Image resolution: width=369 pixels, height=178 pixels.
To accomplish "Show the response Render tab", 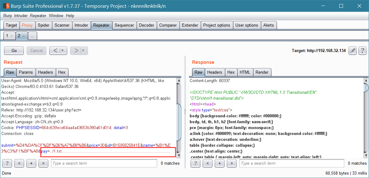I will coord(262,72).
